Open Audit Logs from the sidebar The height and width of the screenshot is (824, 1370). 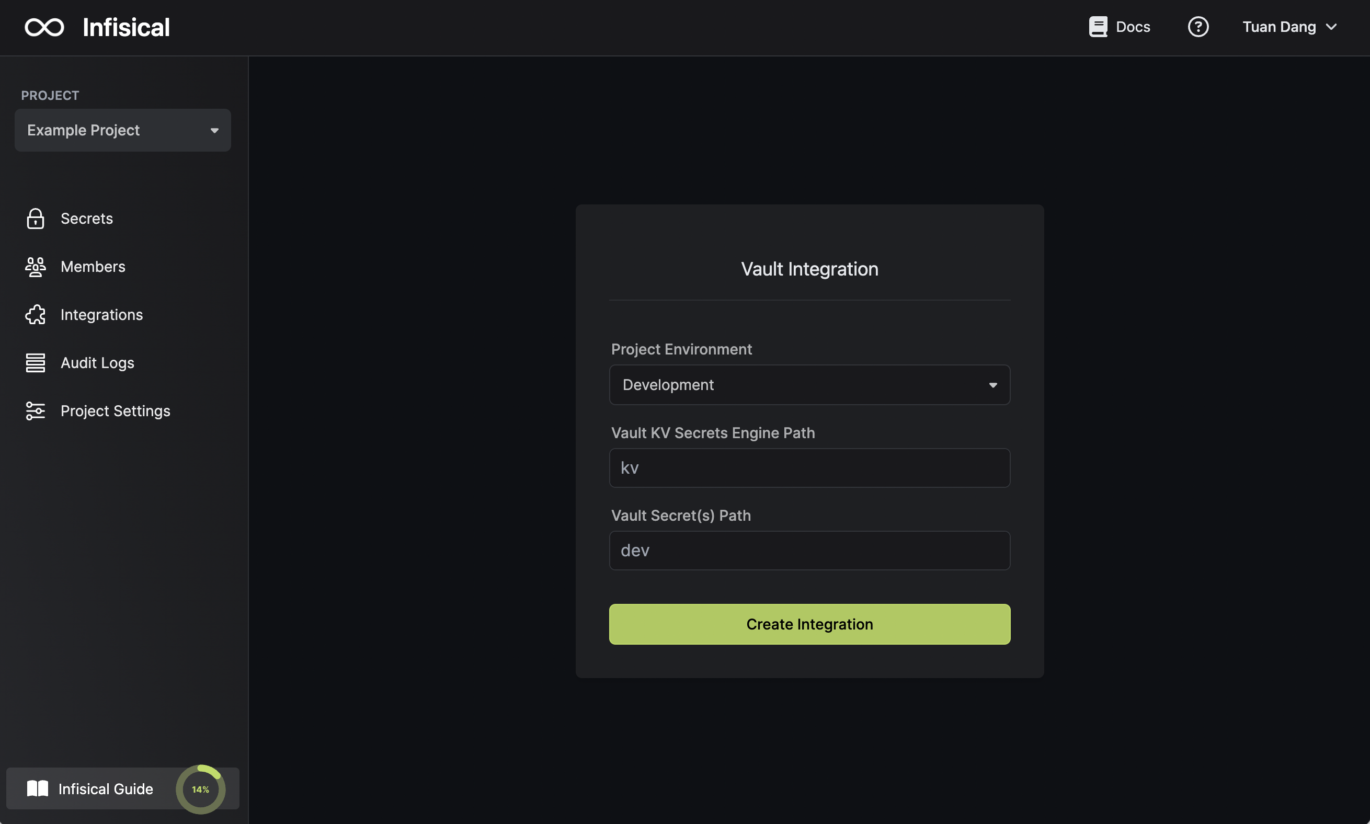tap(97, 362)
